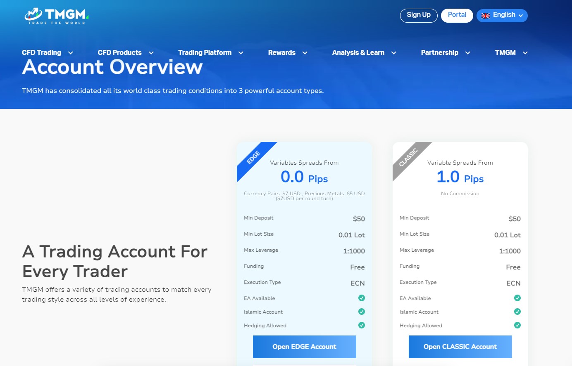This screenshot has height=366, width=572.
Task: Click CLASSIC Min Lot Size 0.01 Lot value
Action: [x=508, y=235]
